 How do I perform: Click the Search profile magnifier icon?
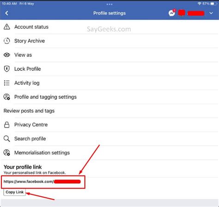coord(7,139)
